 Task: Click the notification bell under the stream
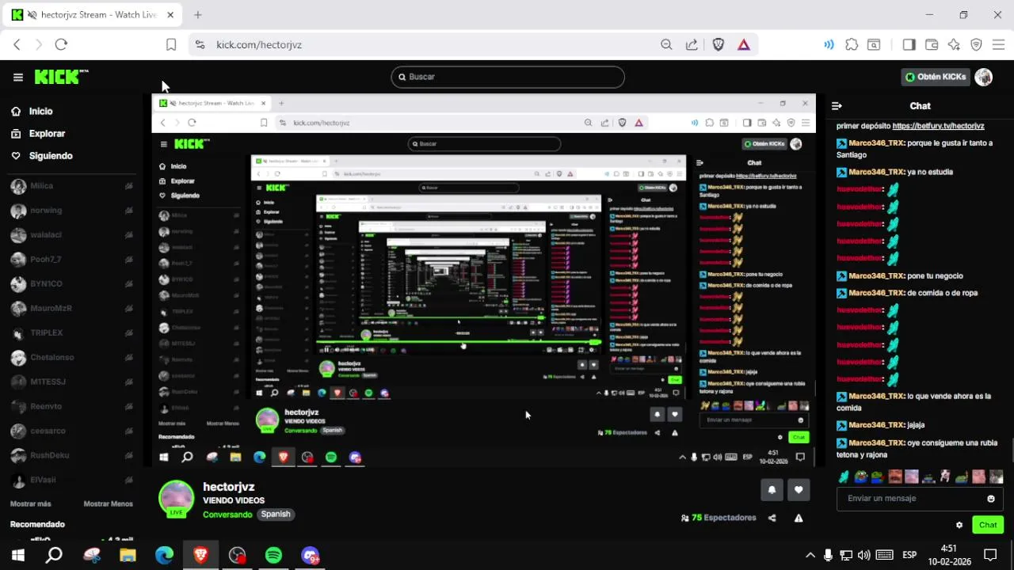[x=772, y=490]
